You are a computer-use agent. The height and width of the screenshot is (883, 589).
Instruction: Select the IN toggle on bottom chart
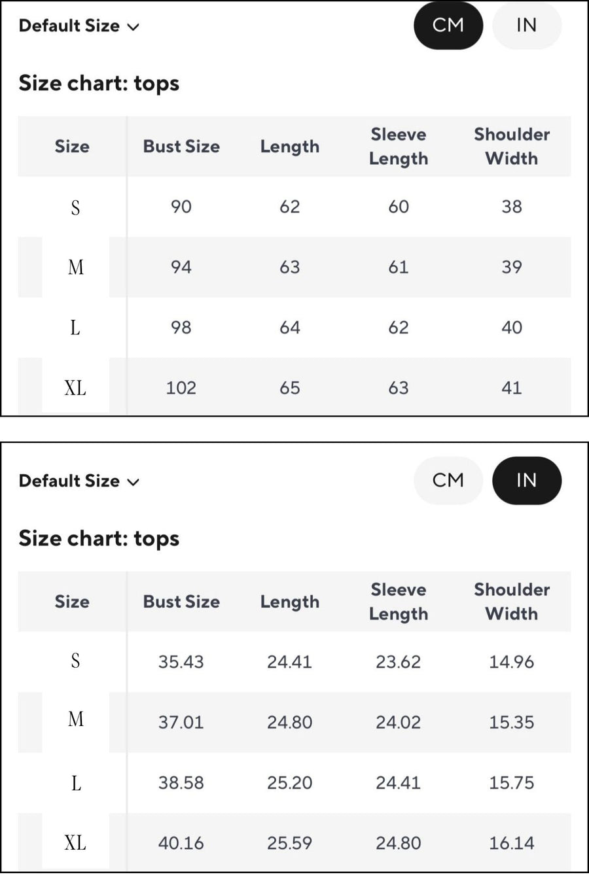pos(527,481)
